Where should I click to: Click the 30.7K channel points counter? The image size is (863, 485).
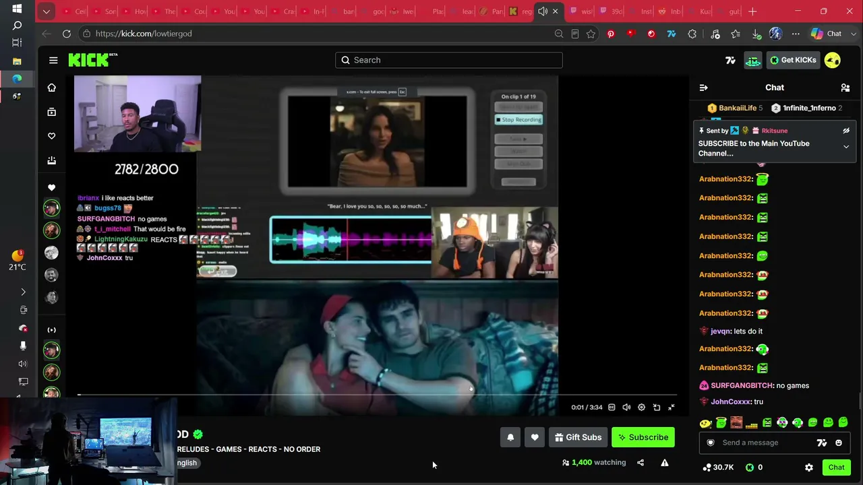click(718, 467)
